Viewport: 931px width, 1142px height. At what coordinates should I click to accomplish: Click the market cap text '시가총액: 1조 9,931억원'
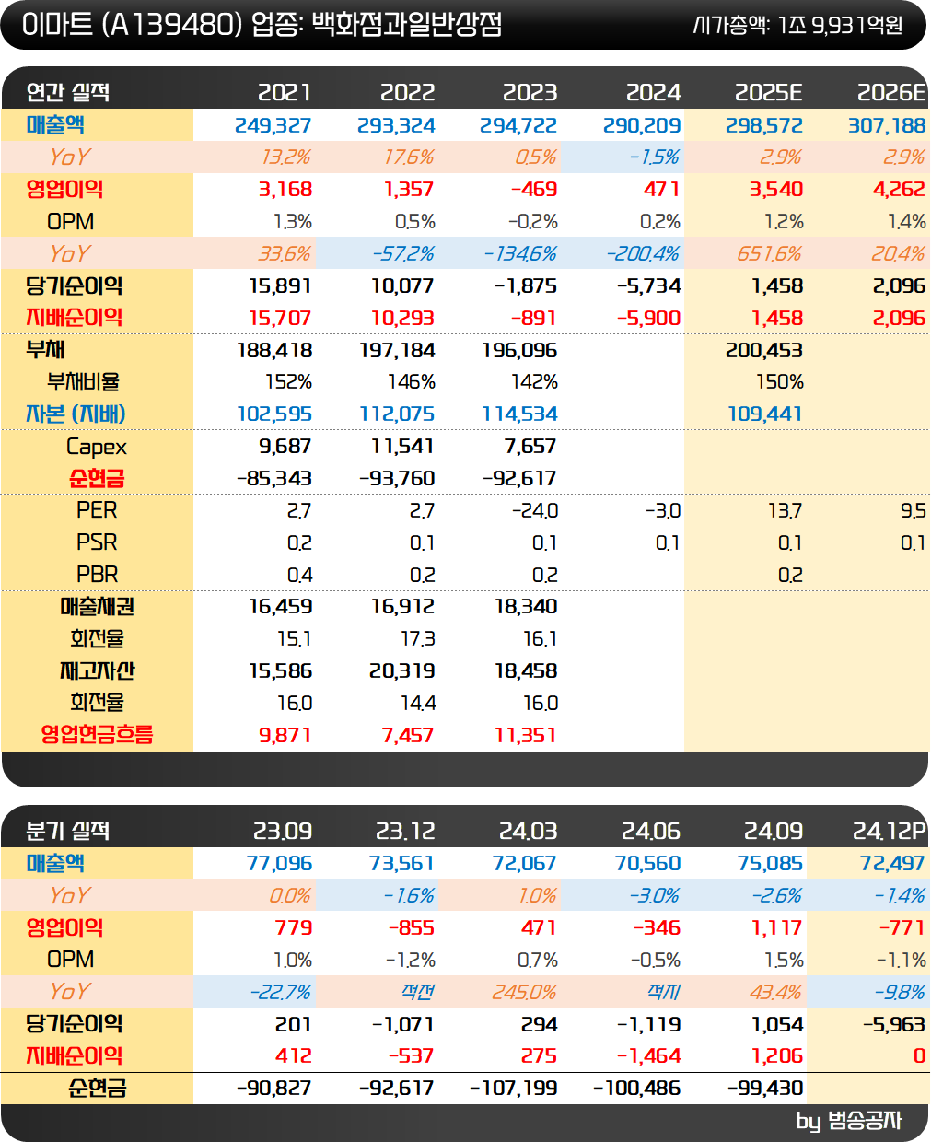pos(797,25)
